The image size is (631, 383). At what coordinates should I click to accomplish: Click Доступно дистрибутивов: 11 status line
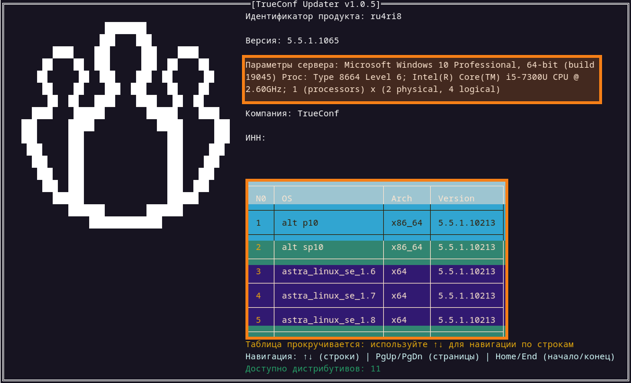click(x=313, y=369)
